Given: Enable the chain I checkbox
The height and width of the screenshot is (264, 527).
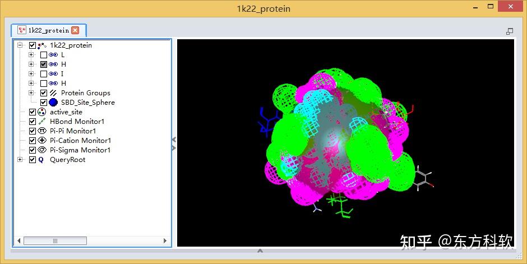Looking at the screenshot, I should (x=44, y=74).
